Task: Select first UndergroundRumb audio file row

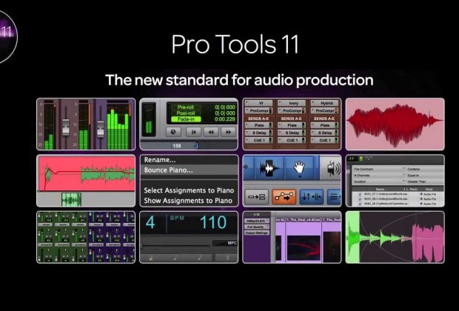Action: click(x=398, y=194)
